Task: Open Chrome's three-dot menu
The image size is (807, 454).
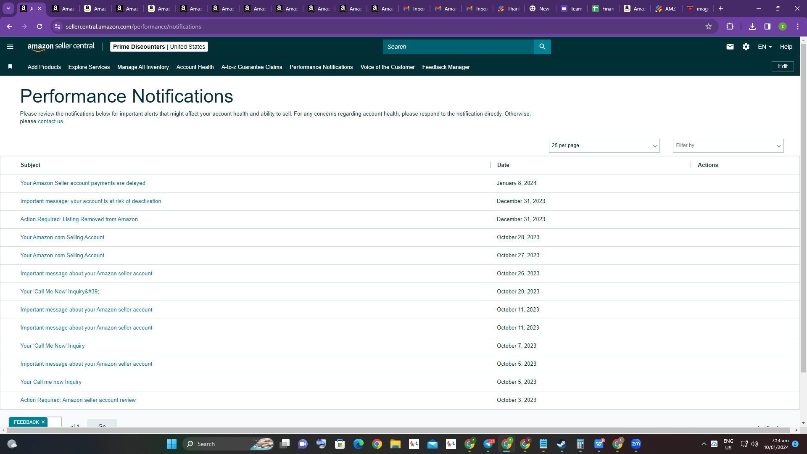Action: point(798,26)
